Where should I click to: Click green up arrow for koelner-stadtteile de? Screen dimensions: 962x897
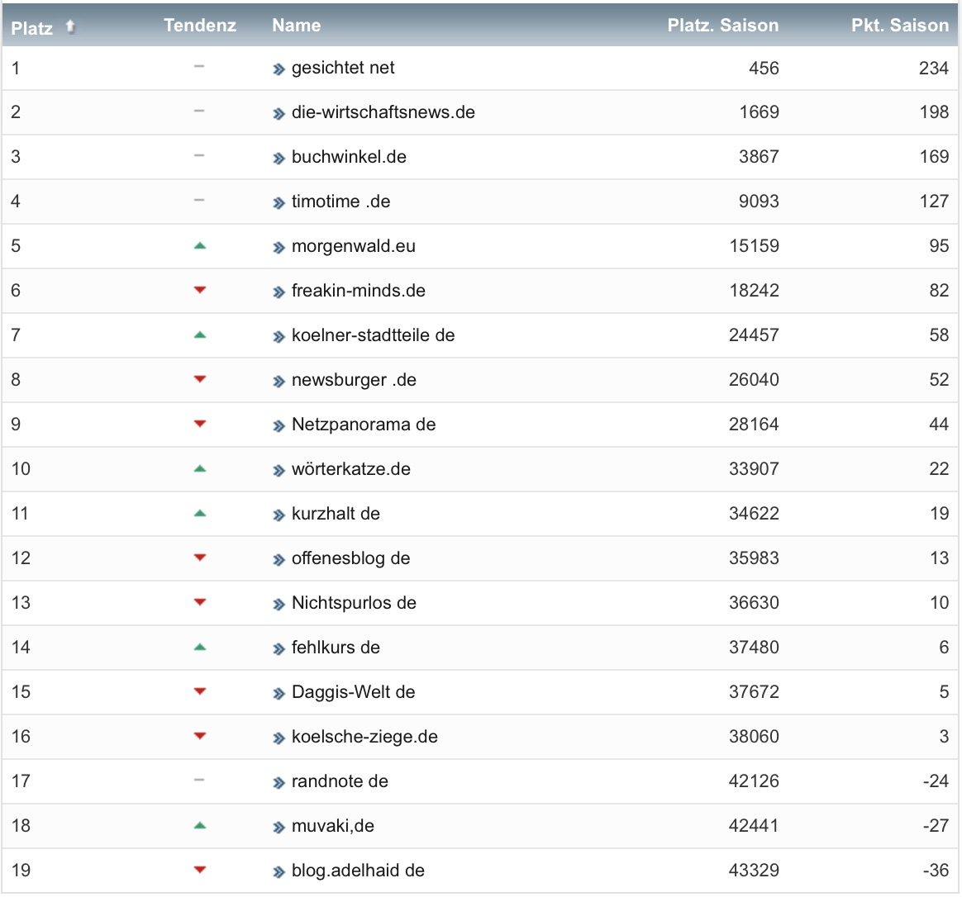tap(199, 335)
